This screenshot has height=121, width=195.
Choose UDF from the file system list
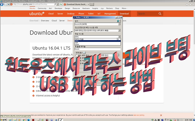[x=97, y=43]
